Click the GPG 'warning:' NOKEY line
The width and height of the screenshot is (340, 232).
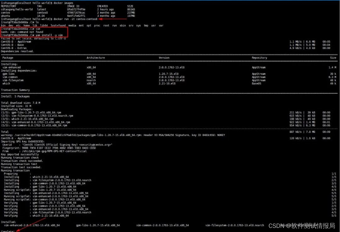click(113, 135)
